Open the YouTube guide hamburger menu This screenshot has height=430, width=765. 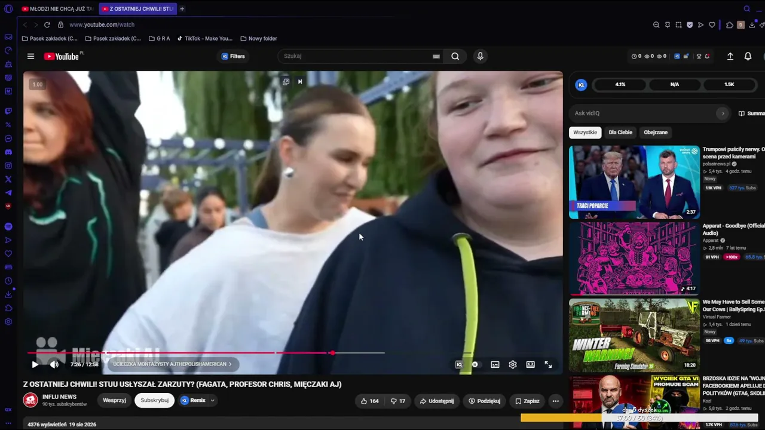[x=30, y=56]
